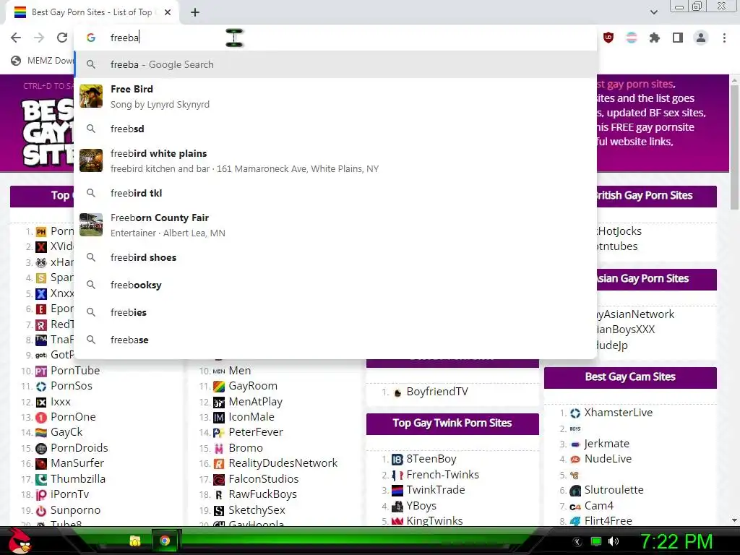The height and width of the screenshot is (555, 740).
Task: Open the XhamsterLive link
Action: click(619, 413)
